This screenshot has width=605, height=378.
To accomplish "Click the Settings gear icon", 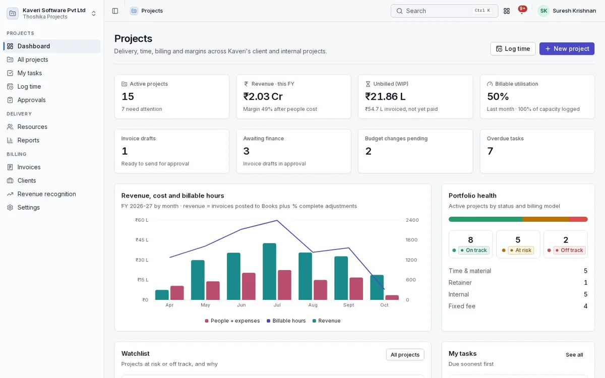I will tap(10, 207).
